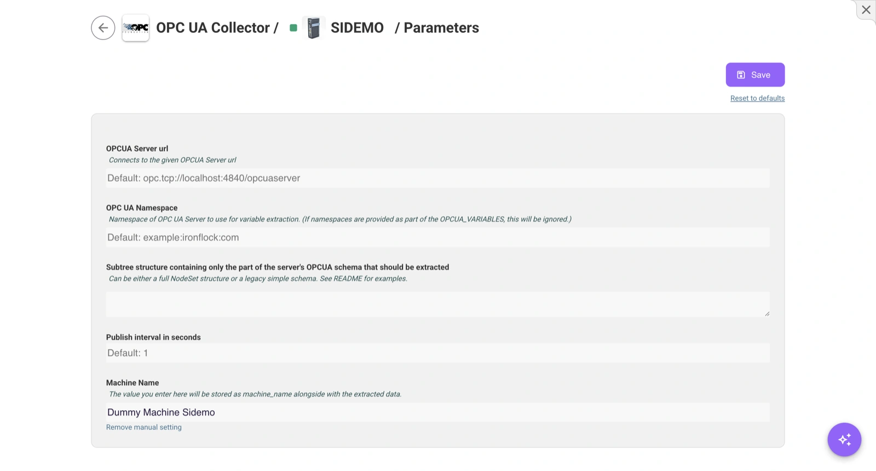876x471 pixels.
Task: Click into the subtree structure textarea
Action: tap(437, 305)
